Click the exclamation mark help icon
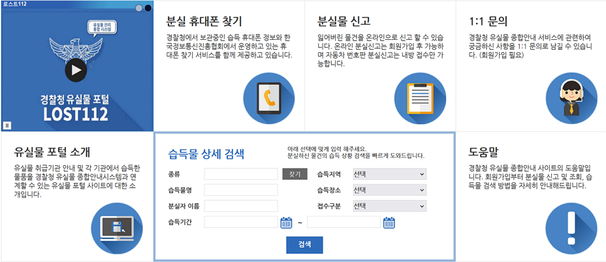606x262 pixels. tap(571, 228)
